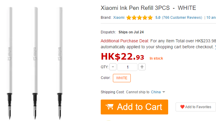216x121 pixels.
Task: Open the China shipping destination link
Action: [x=156, y=92]
